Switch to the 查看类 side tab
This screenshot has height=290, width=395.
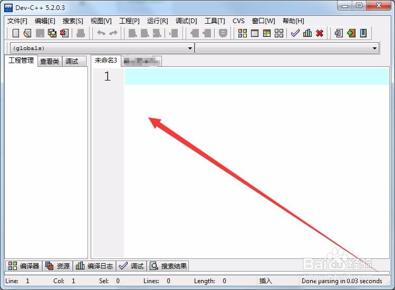pyautogui.click(x=50, y=61)
